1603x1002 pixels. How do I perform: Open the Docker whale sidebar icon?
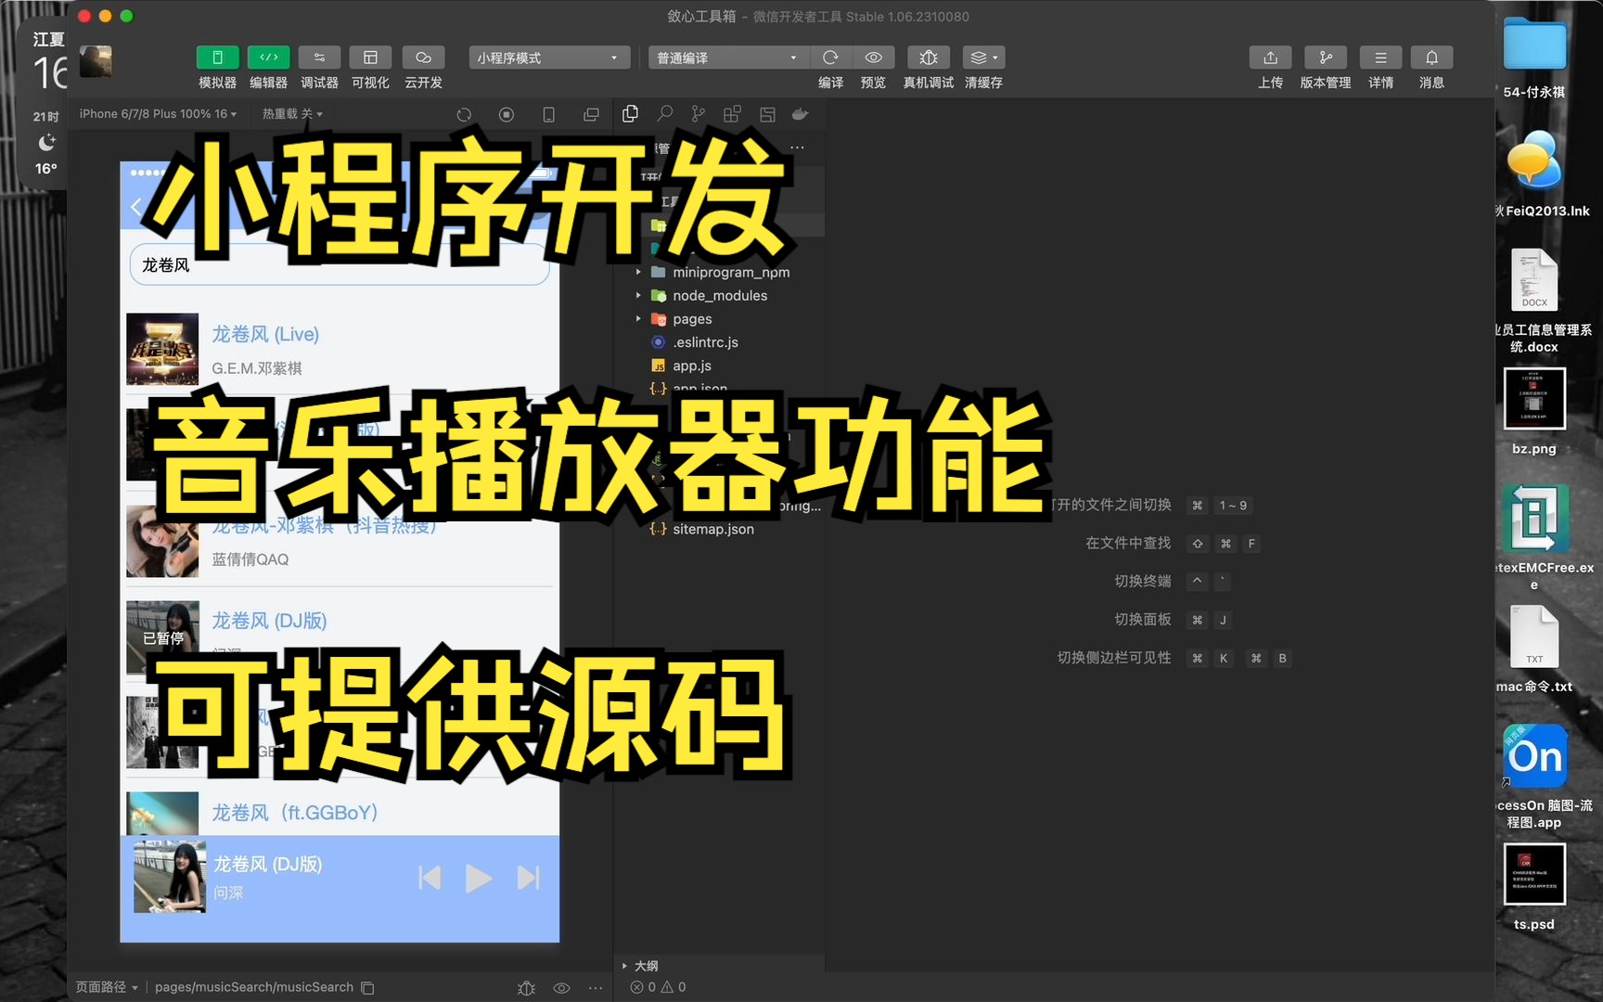pyautogui.click(x=800, y=113)
